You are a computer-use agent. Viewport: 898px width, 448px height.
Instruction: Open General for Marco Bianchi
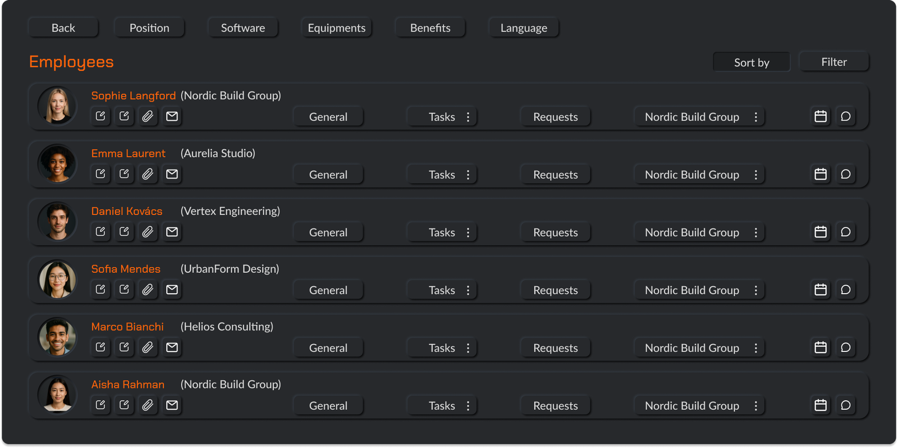click(328, 348)
